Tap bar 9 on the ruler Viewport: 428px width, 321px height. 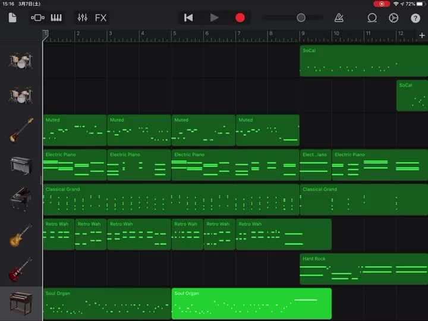303,33
